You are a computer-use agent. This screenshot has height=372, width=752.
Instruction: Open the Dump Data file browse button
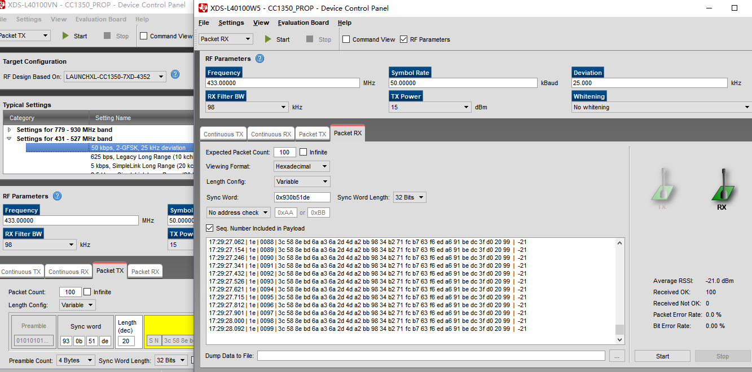coord(617,356)
